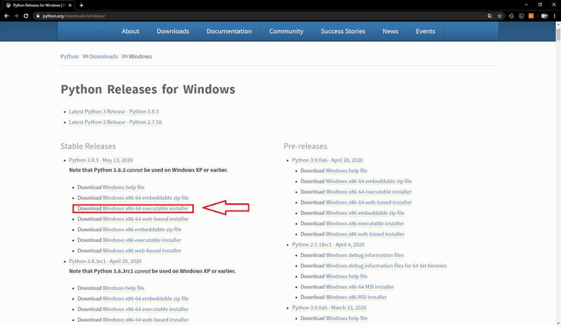Download Python 3.9.0a6 x86-64 executable installer
This screenshot has width=561, height=326.
369,192
